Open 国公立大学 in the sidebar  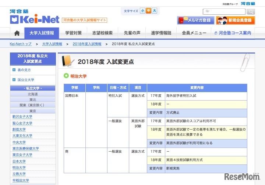pos(26,80)
